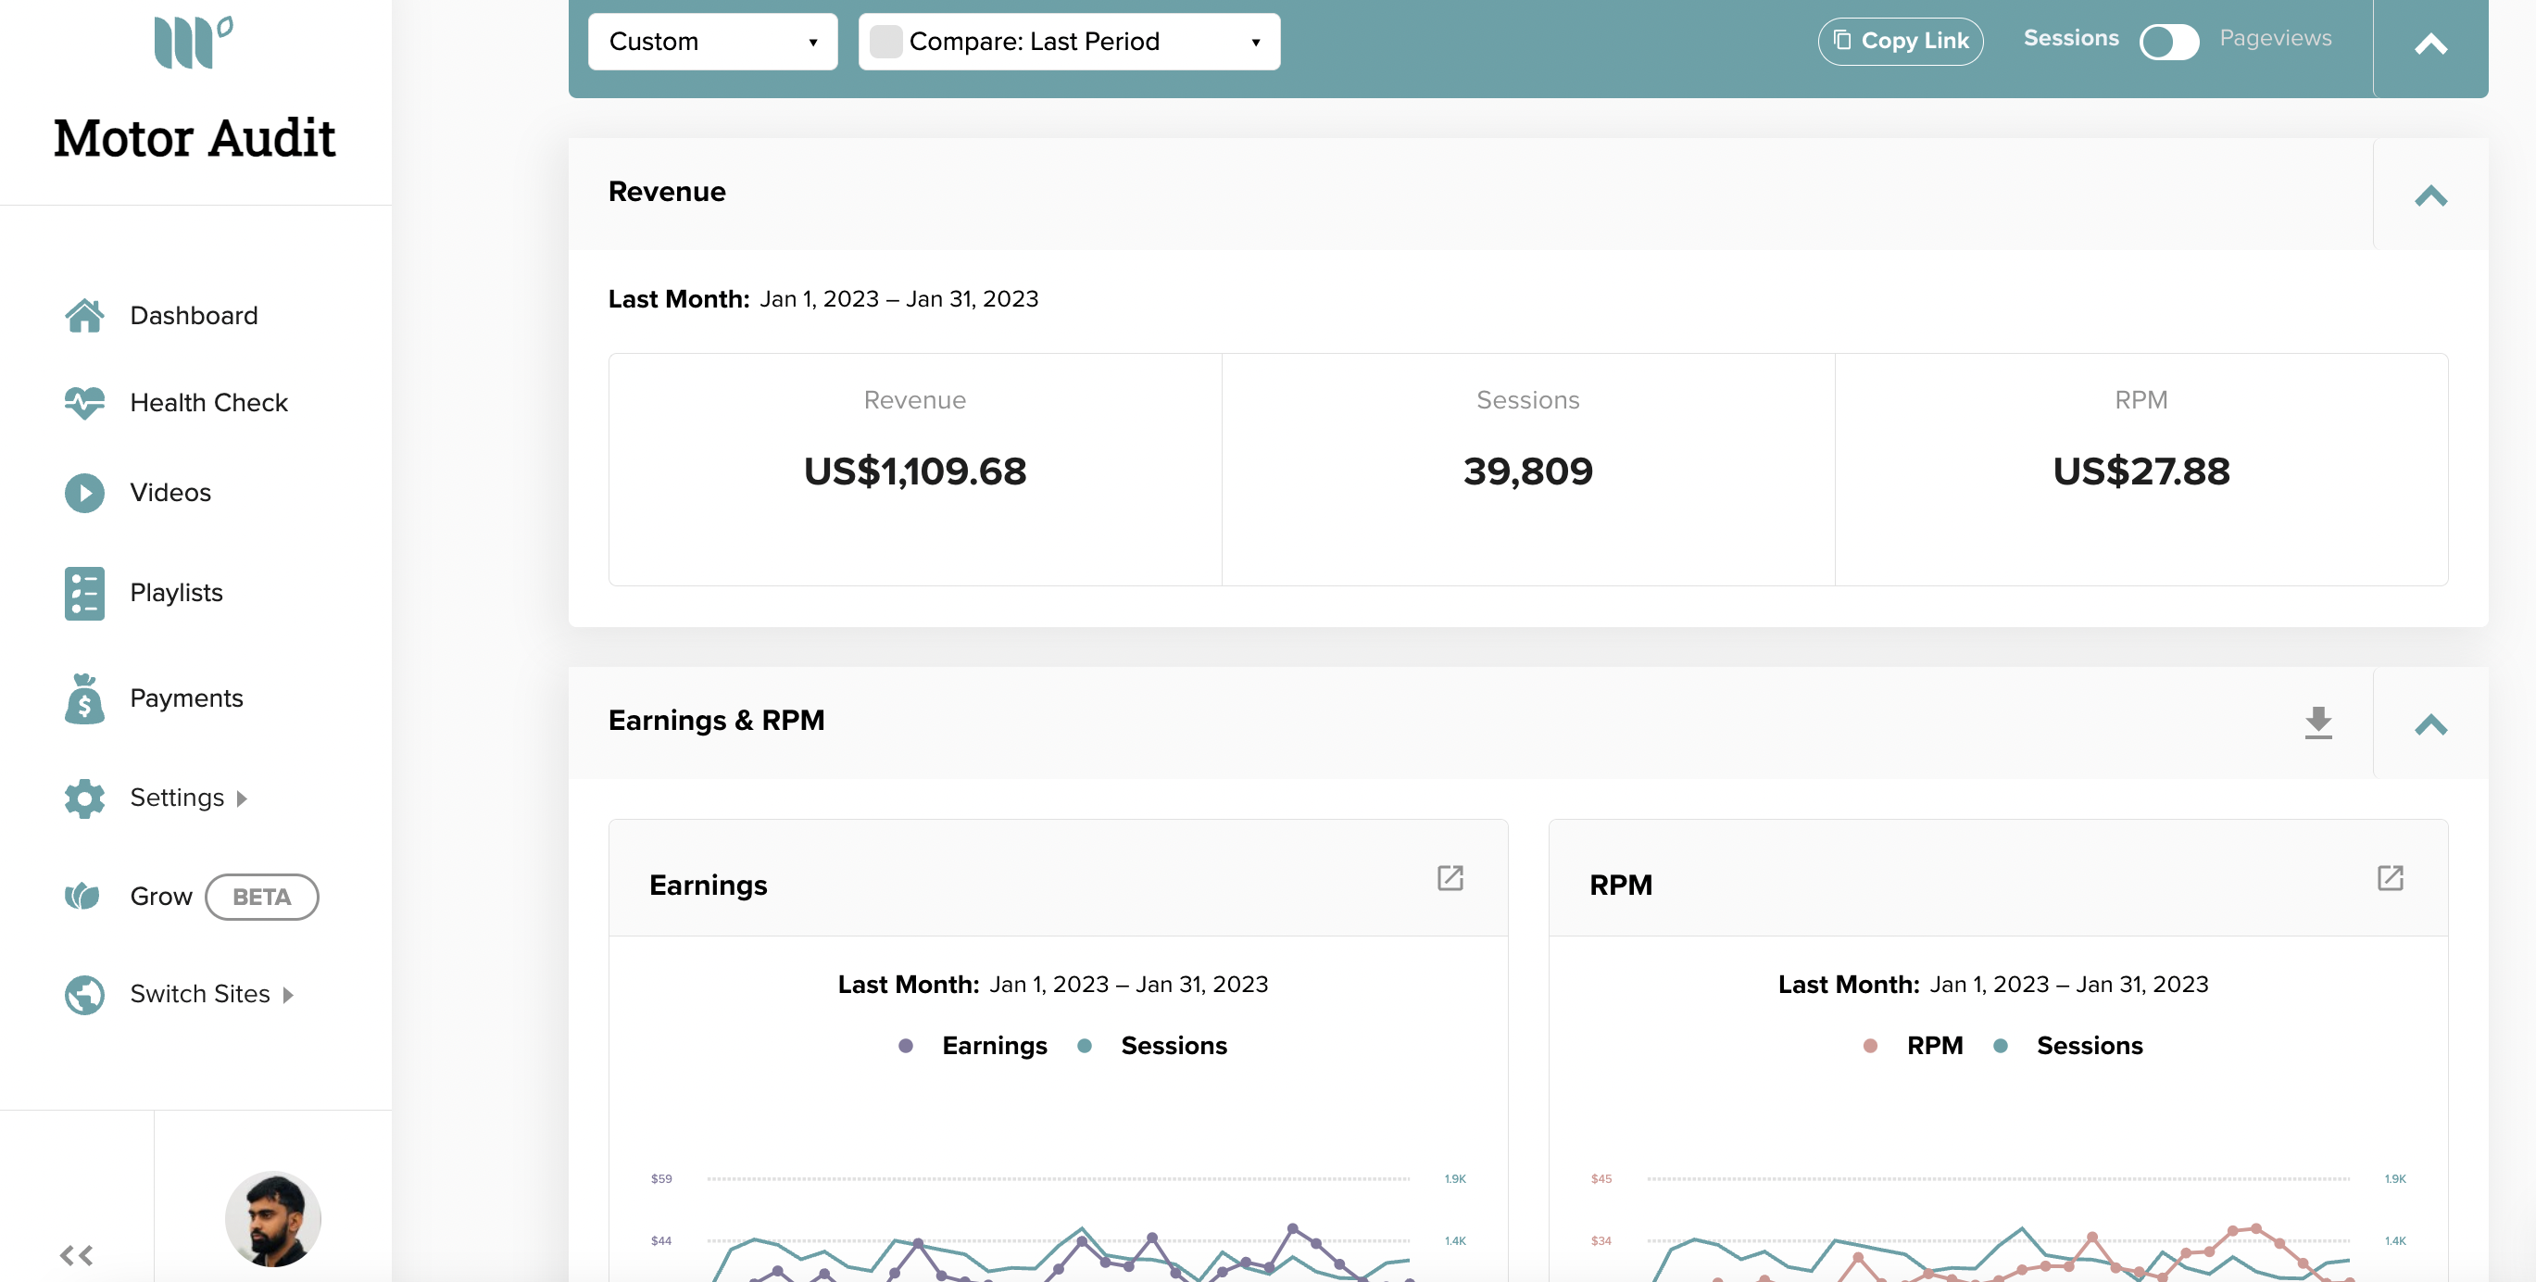Image resolution: width=2536 pixels, height=1282 pixels.
Task: Collapse the top filter bar chevron
Action: pyautogui.click(x=2430, y=44)
